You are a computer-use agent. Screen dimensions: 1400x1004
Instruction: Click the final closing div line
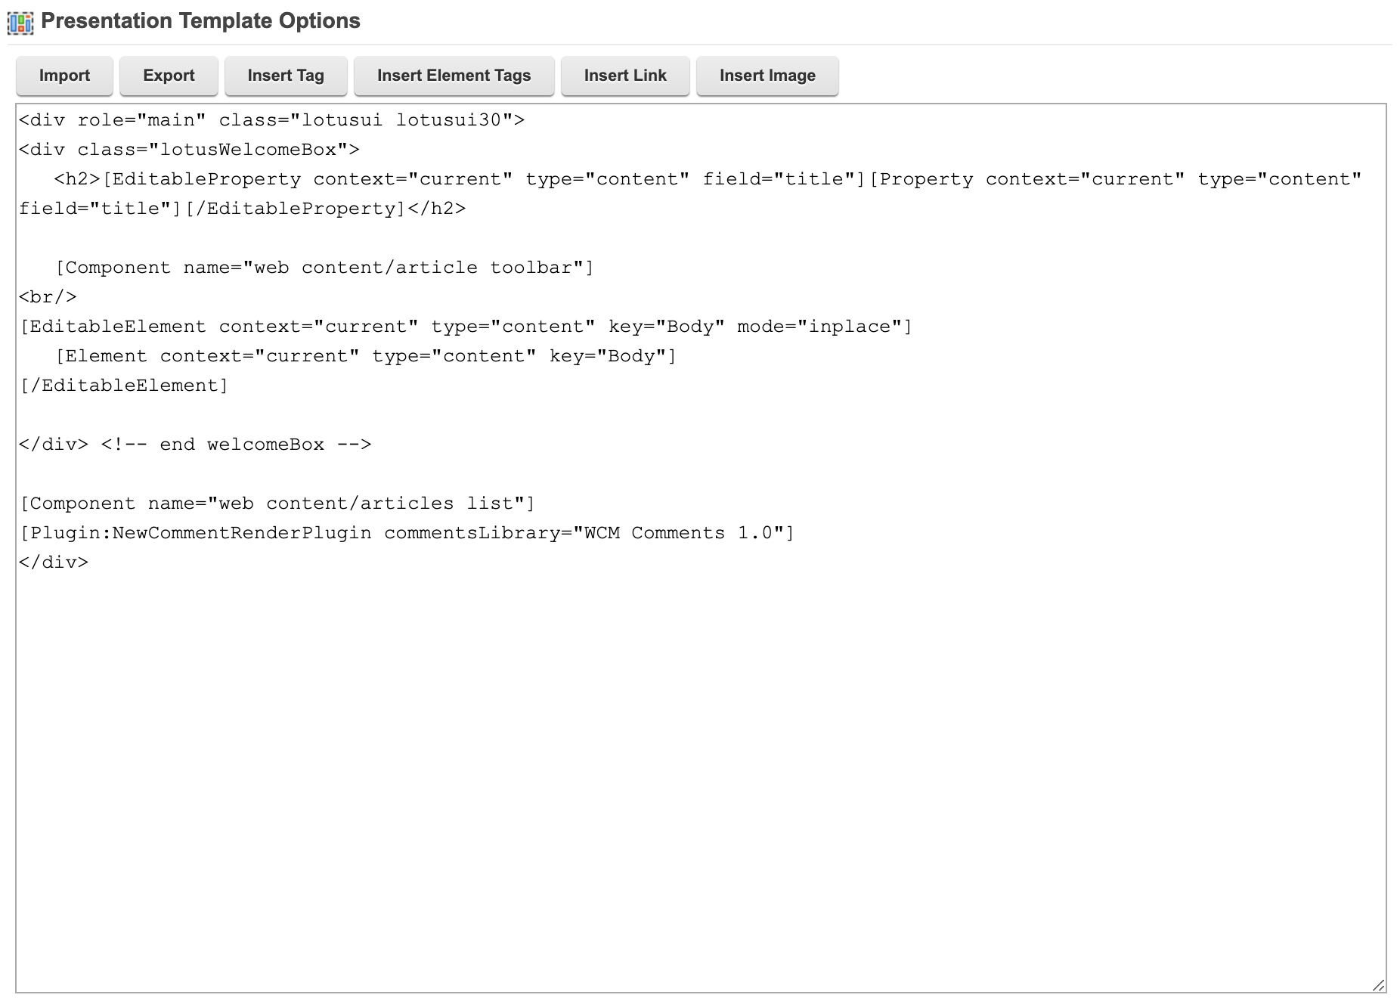point(53,562)
